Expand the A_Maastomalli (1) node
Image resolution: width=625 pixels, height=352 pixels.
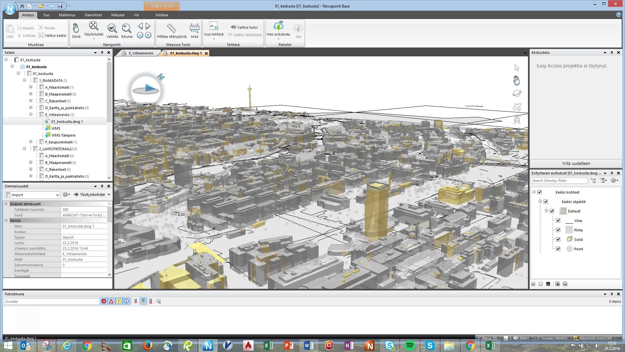pos(31,87)
